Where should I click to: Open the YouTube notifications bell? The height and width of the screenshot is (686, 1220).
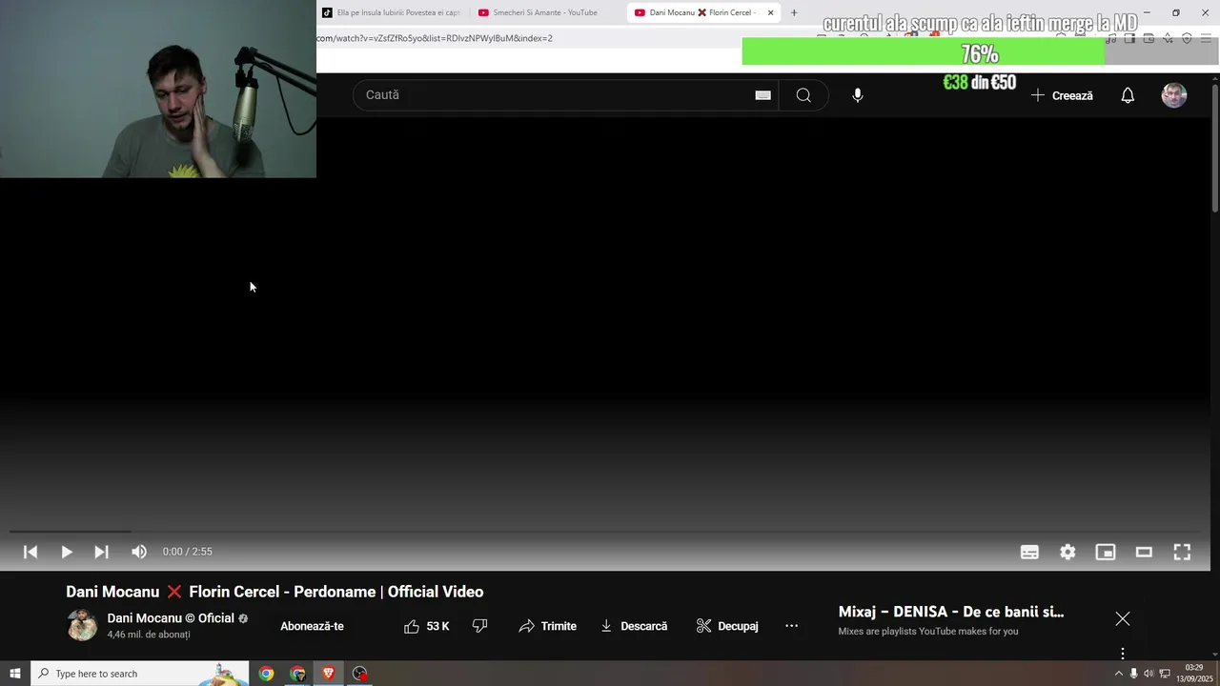[x=1128, y=95]
